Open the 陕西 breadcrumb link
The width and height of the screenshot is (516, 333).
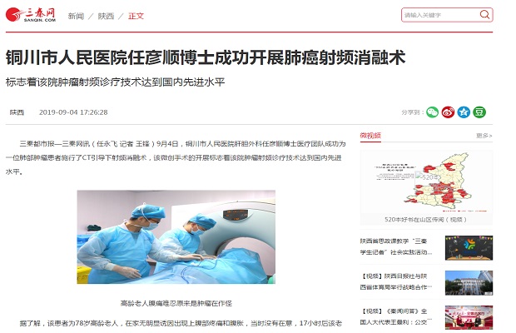click(x=106, y=16)
